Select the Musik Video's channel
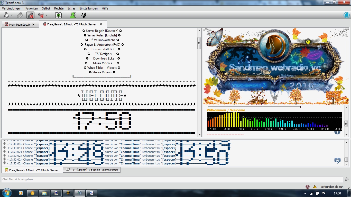Viewport: 351px width, 197px height. pos(102,63)
